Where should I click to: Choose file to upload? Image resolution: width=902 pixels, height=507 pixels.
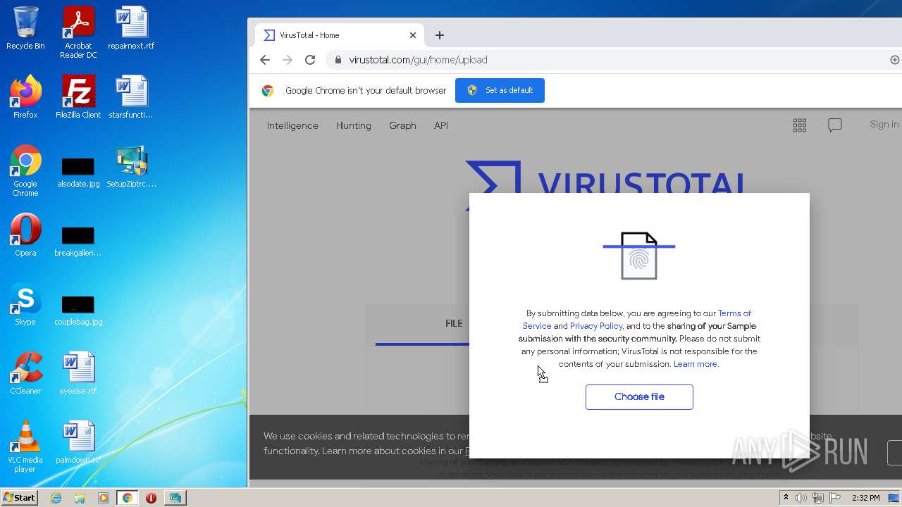coord(639,397)
